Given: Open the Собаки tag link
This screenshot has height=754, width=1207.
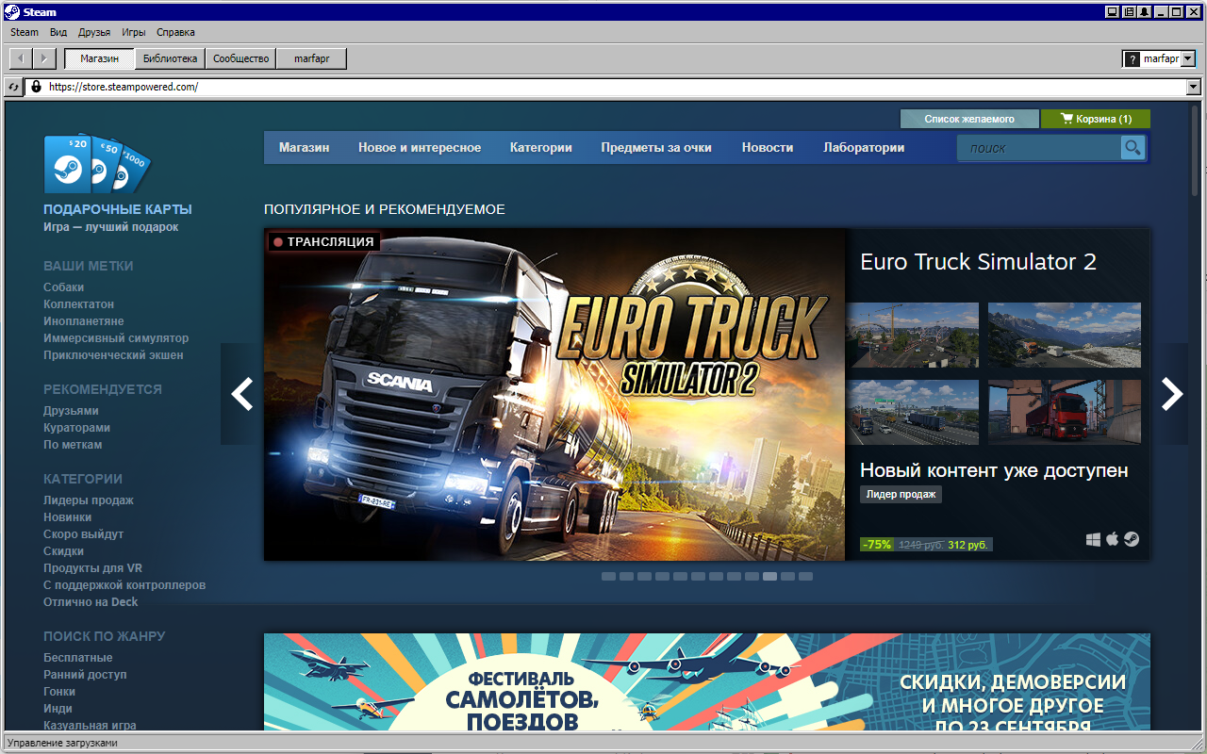Looking at the screenshot, I should (x=63, y=287).
